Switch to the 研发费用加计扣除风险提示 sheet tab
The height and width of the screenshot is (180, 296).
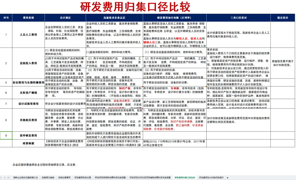[211, 178]
